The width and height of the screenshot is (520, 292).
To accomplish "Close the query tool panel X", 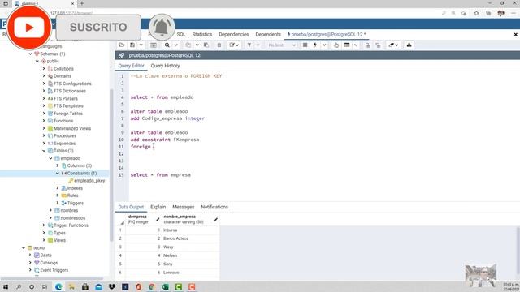I will [x=515, y=34].
